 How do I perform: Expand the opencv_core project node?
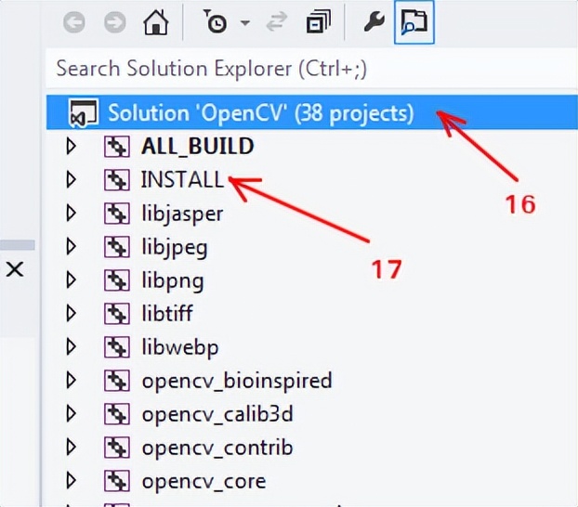(72, 481)
